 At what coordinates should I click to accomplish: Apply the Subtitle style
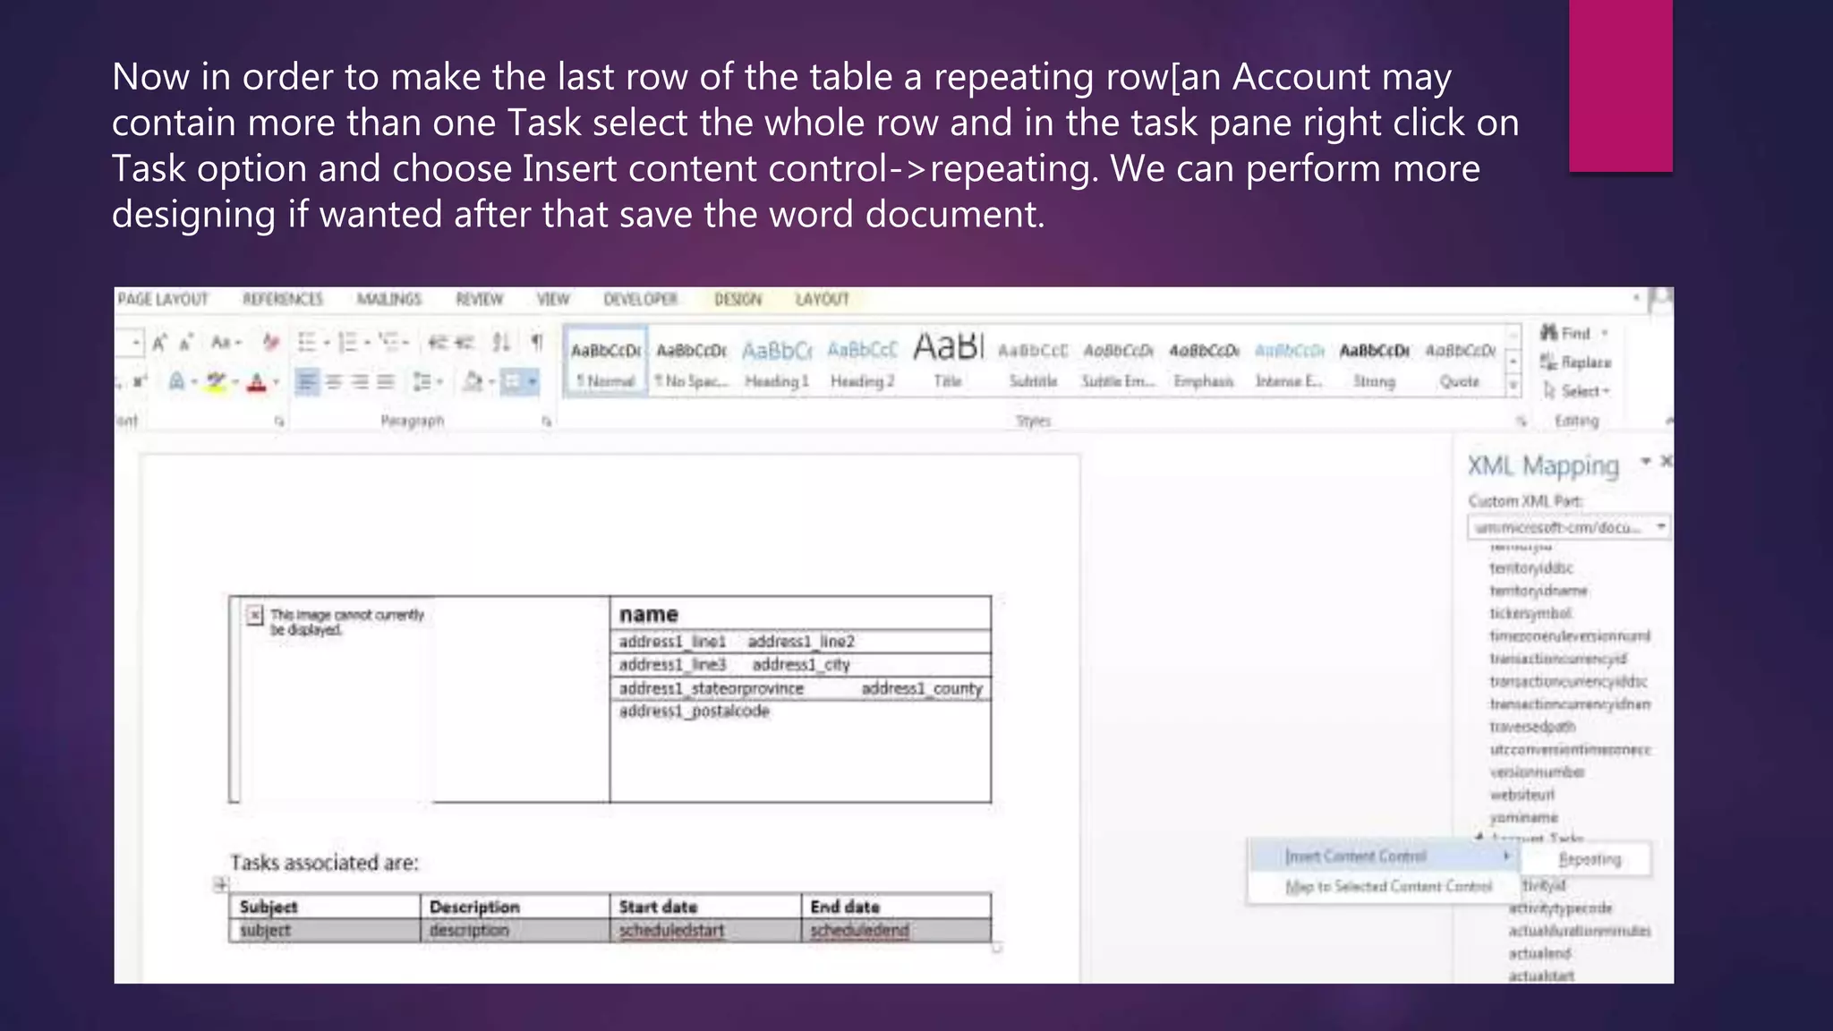[1033, 362]
